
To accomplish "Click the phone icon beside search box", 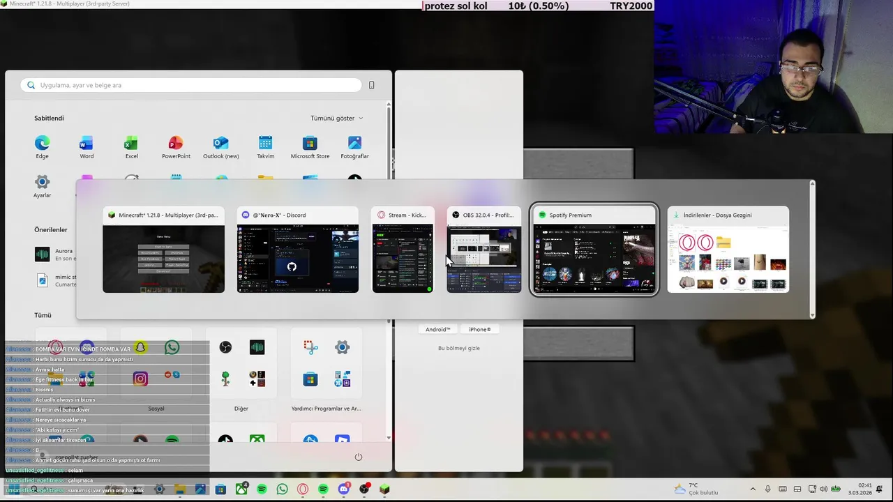I will point(371,85).
